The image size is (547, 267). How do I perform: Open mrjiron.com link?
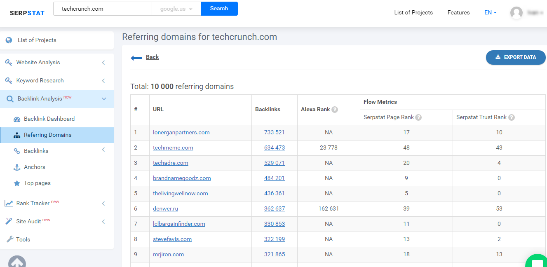(x=168, y=255)
